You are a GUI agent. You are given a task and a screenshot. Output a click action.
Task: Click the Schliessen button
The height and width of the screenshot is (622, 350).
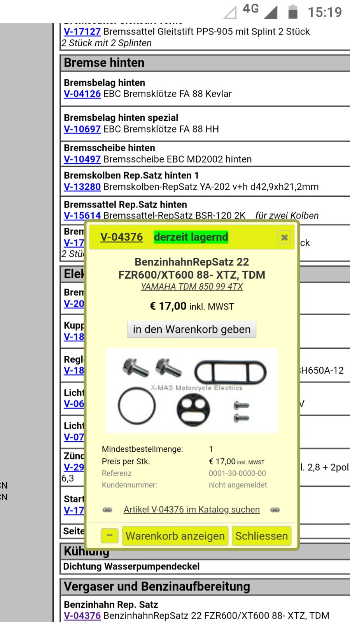click(262, 536)
